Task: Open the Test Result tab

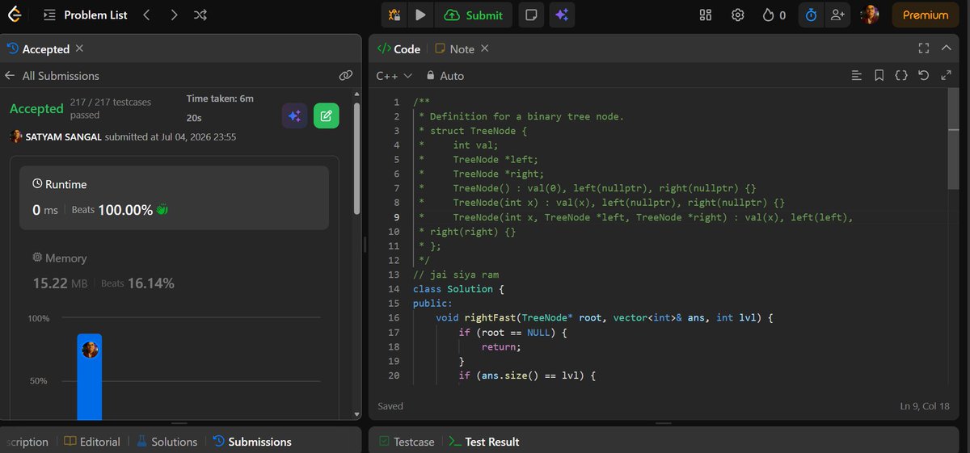Action: 483,442
